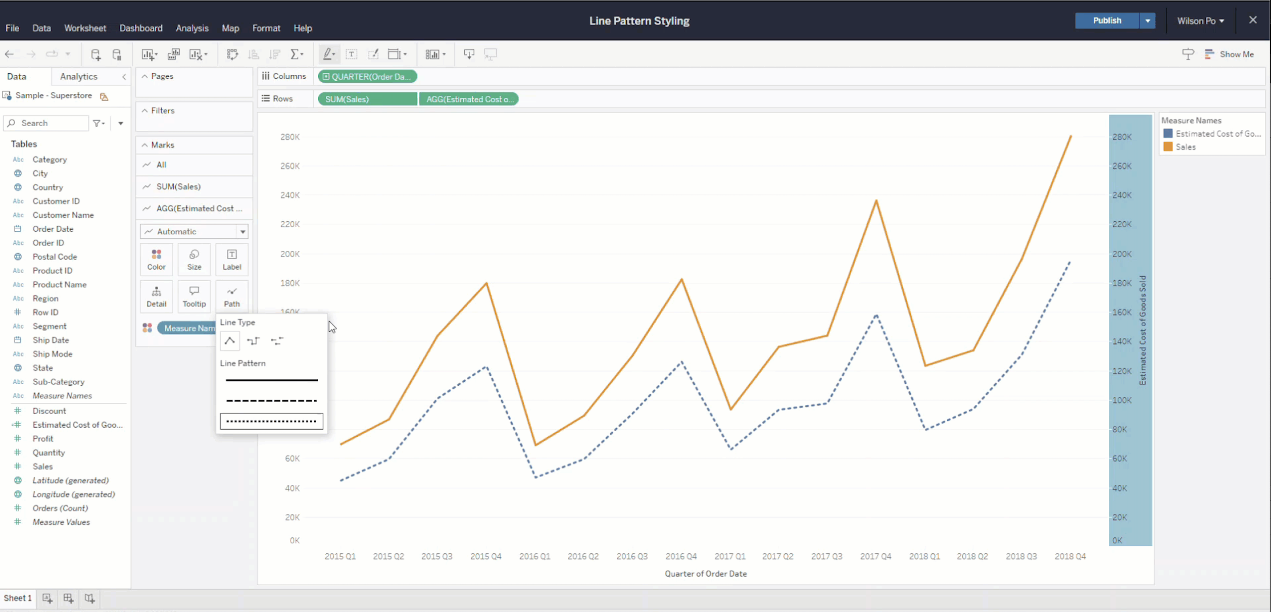Collapse the Filters shelf
Screen dimensions: 1271x612
coord(144,110)
